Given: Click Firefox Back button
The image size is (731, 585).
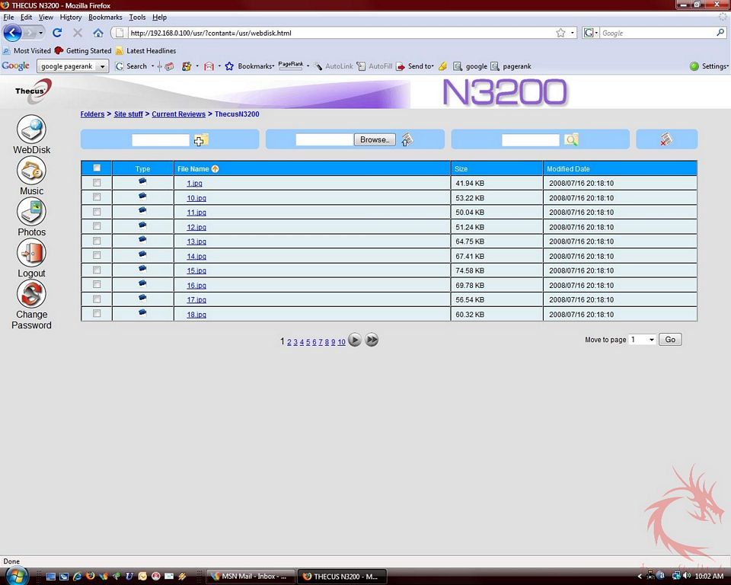Looking at the screenshot, I should [x=13, y=33].
